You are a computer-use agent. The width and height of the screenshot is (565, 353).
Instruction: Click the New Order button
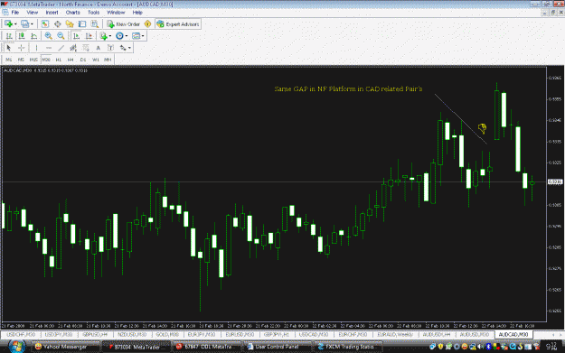[x=123, y=24]
